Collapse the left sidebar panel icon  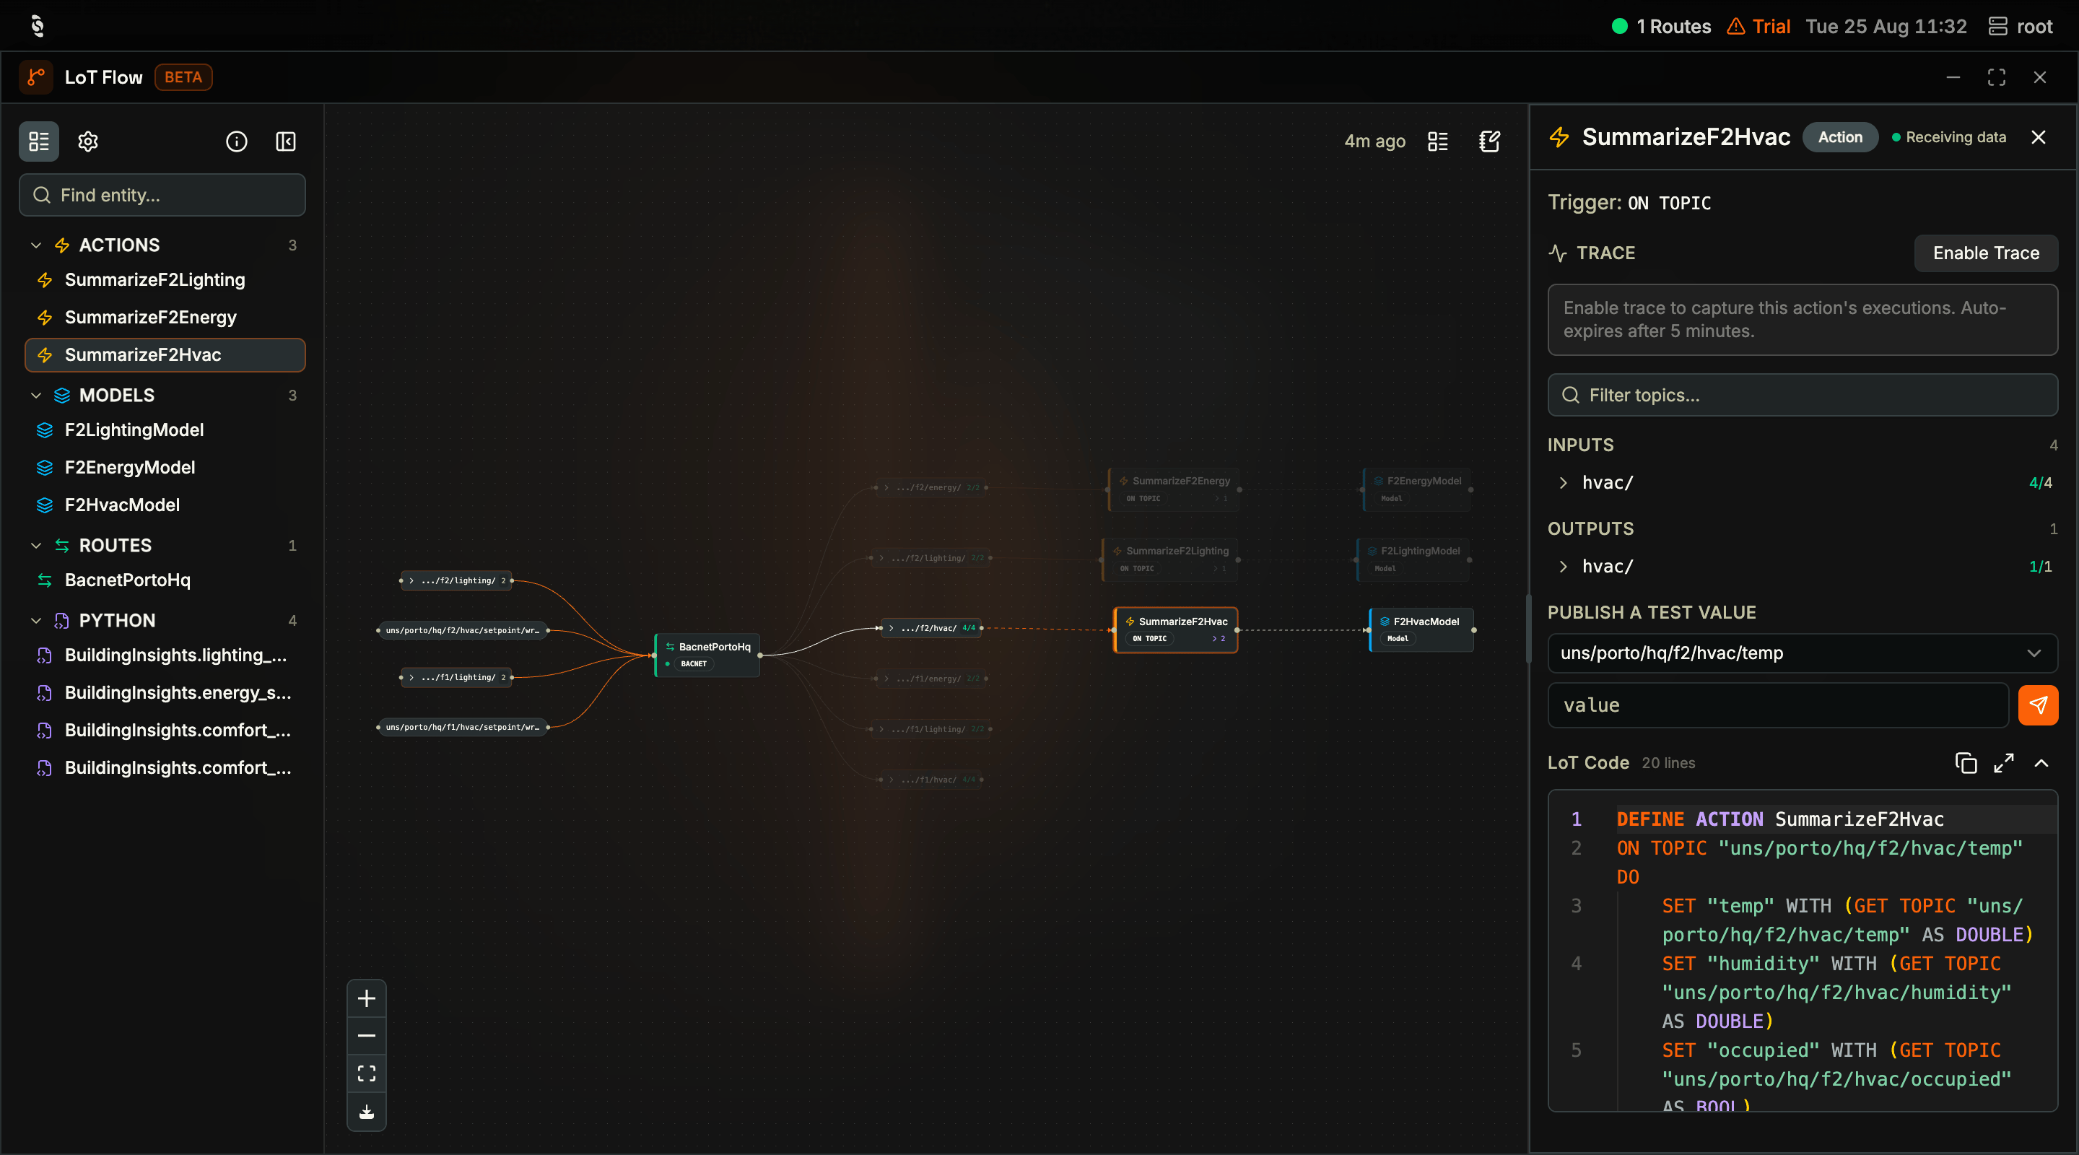pos(286,141)
